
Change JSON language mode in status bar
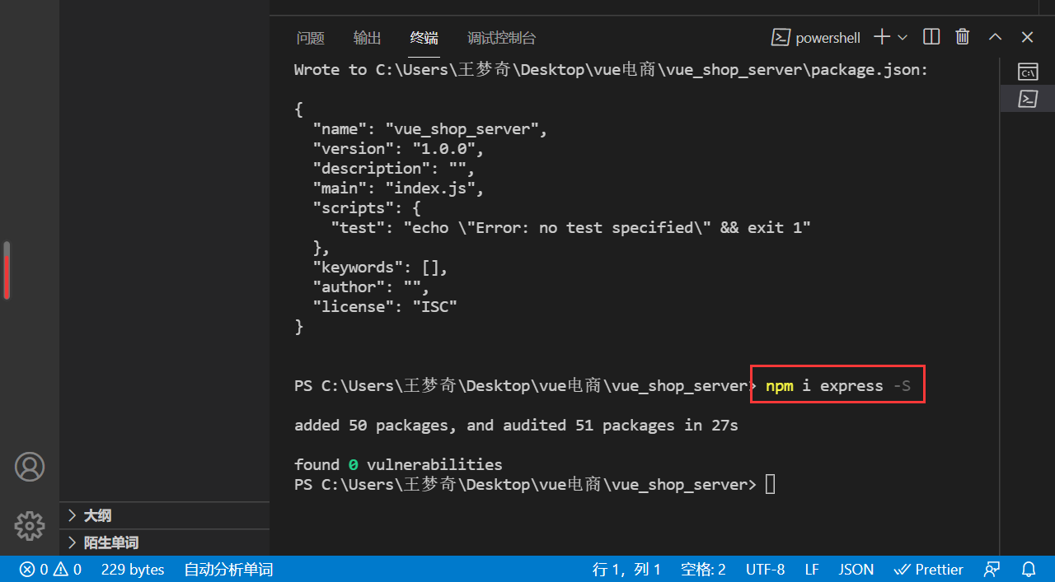pyautogui.click(x=856, y=569)
